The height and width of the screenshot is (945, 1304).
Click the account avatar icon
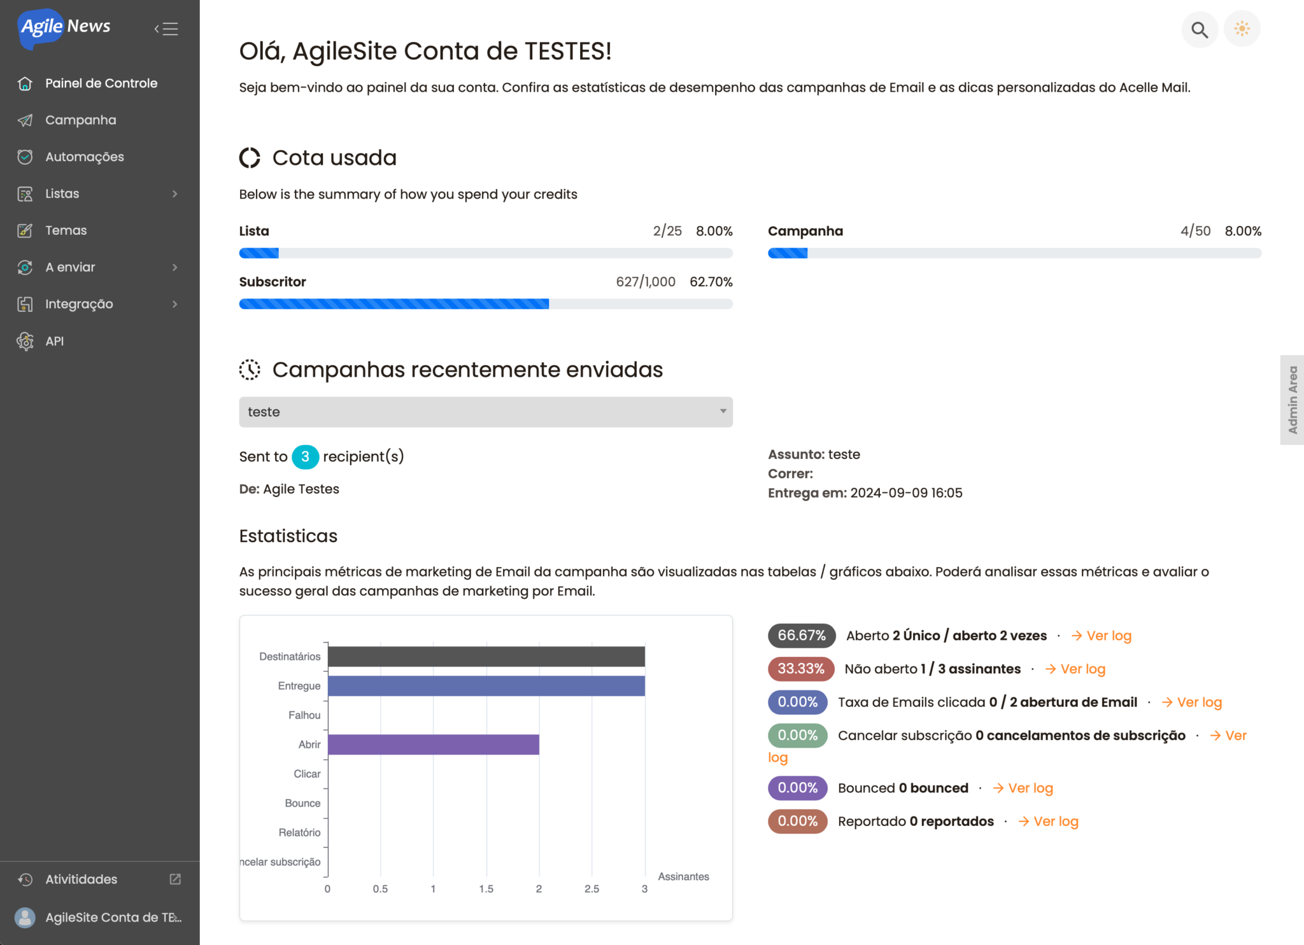(25, 917)
